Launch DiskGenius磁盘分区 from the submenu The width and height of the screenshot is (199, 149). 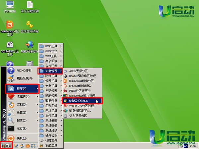[x=82, y=81]
